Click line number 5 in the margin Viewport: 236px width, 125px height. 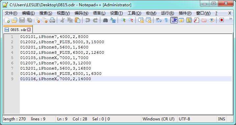[x=12, y=58]
